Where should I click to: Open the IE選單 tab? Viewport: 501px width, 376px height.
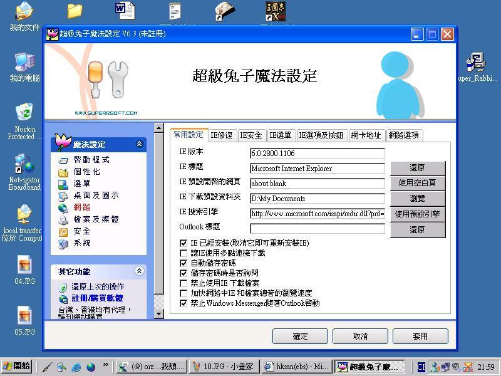tap(280, 135)
